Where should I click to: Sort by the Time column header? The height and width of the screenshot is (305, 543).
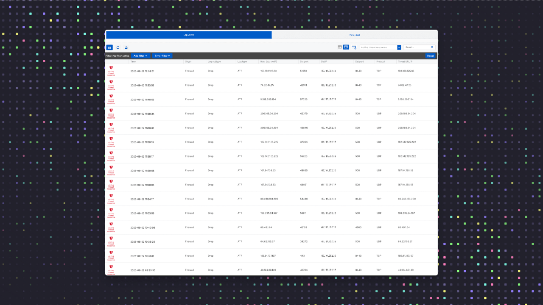pyautogui.click(x=133, y=61)
